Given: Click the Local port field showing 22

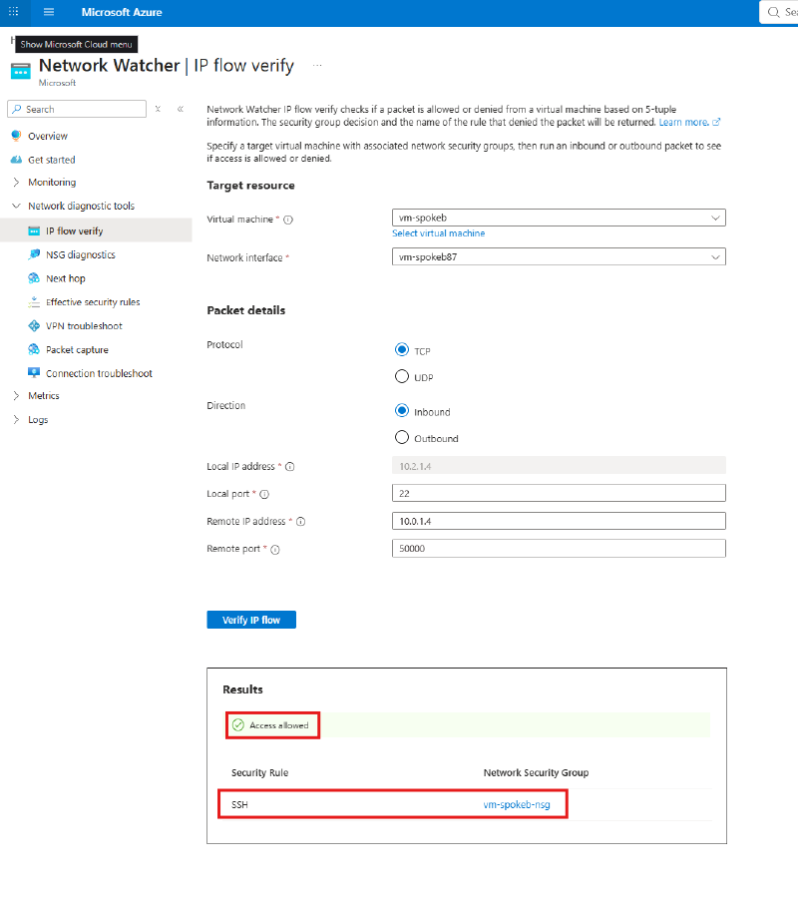Looking at the screenshot, I should click(559, 493).
